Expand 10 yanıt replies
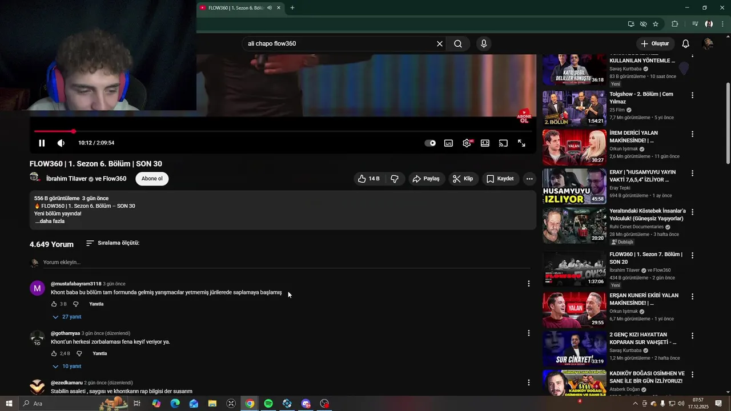The width and height of the screenshot is (731, 411). point(67,366)
